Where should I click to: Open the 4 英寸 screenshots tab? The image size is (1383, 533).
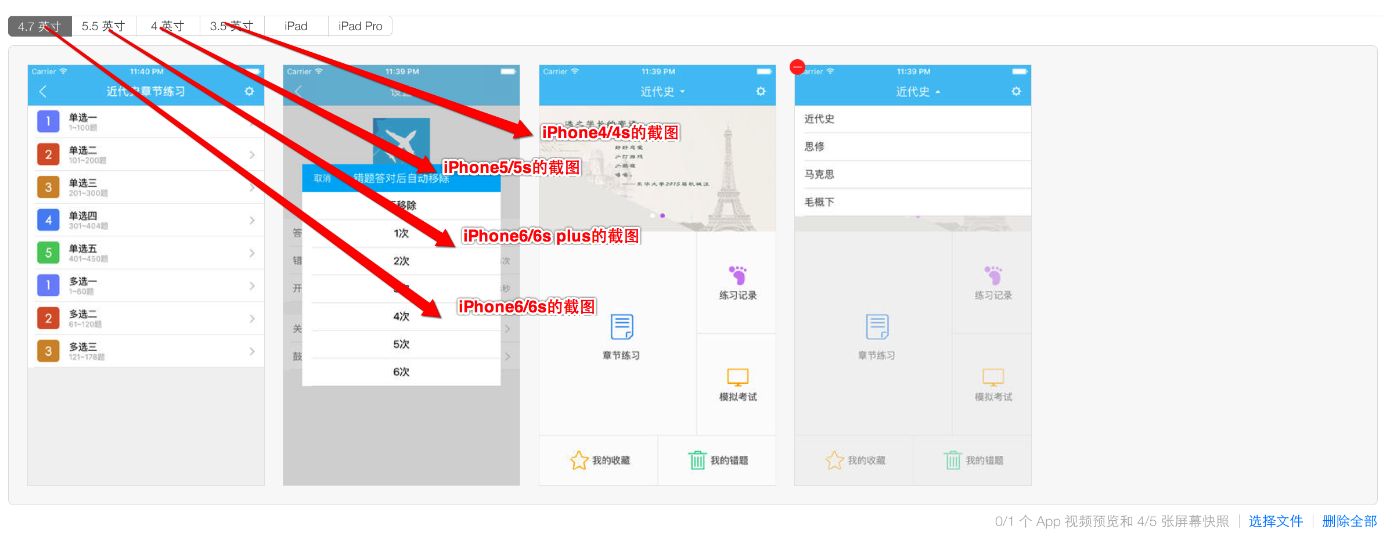(x=168, y=26)
